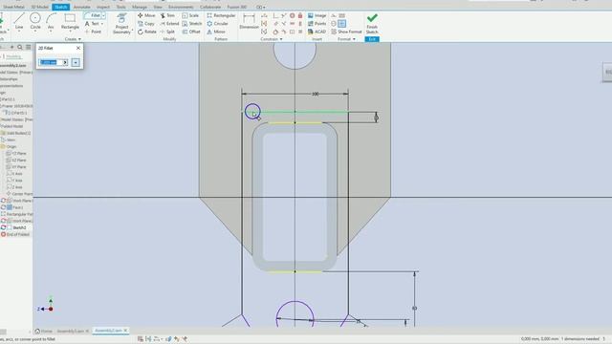This screenshot has height=344, width=612.
Task: Switch to the Tools tab
Action: click(121, 7)
